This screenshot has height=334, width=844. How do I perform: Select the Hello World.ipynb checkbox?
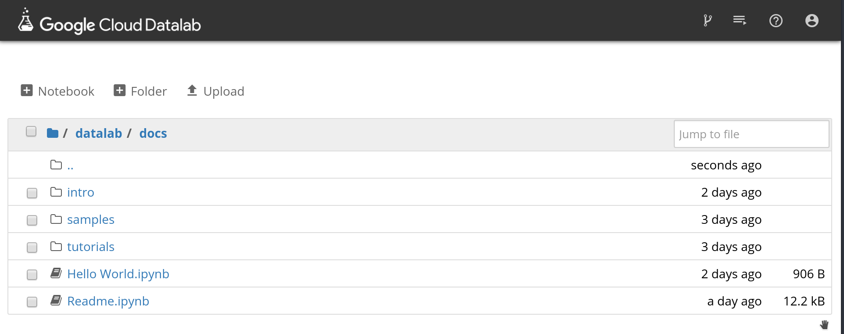coord(32,275)
